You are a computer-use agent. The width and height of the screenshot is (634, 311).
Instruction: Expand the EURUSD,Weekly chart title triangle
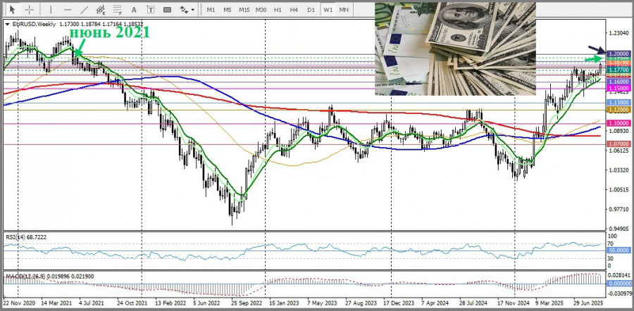[7, 23]
